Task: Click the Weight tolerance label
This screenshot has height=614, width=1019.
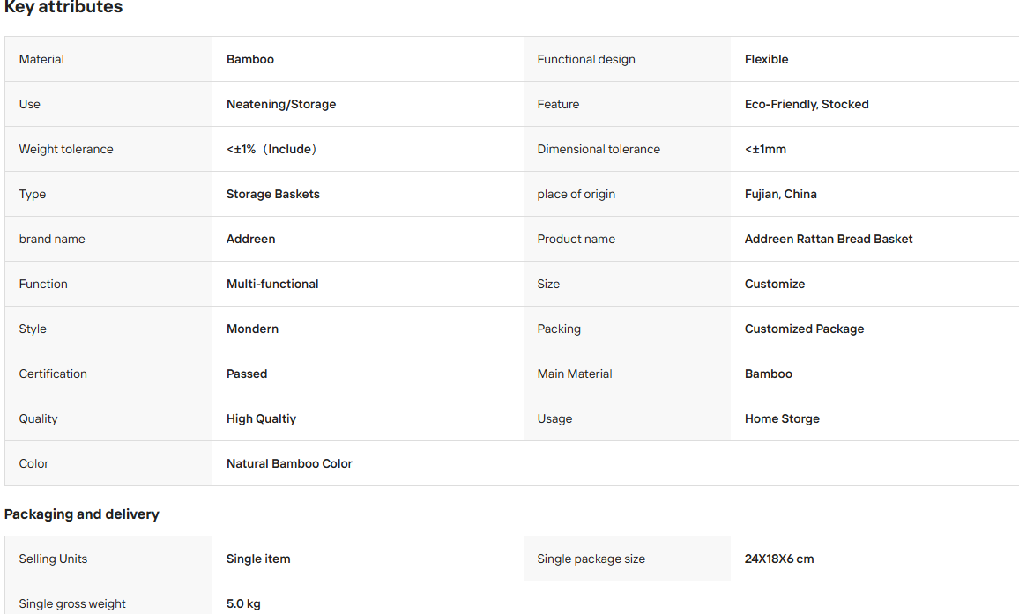Action: [65, 149]
